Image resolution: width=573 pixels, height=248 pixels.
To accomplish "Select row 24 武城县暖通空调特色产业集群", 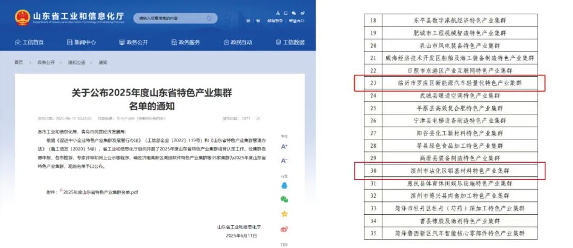I will [450, 95].
